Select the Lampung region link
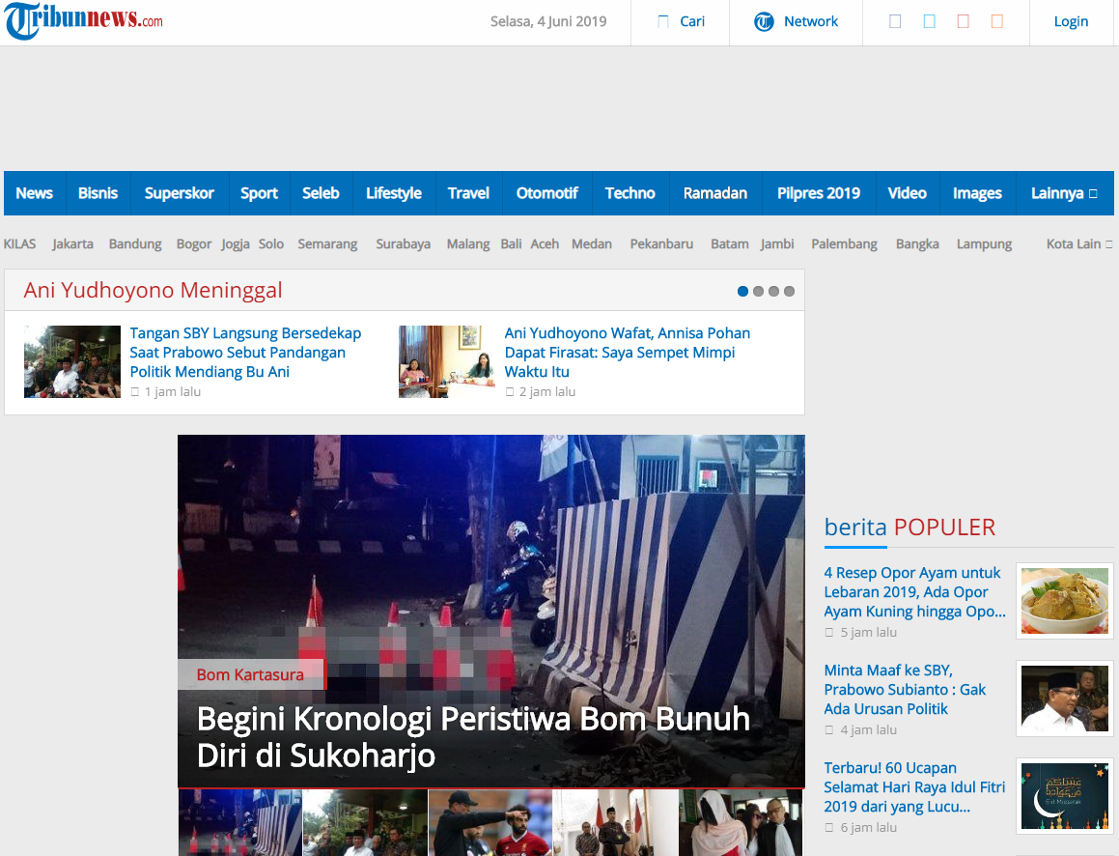Image resolution: width=1119 pixels, height=856 pixels. pos(984,244)
